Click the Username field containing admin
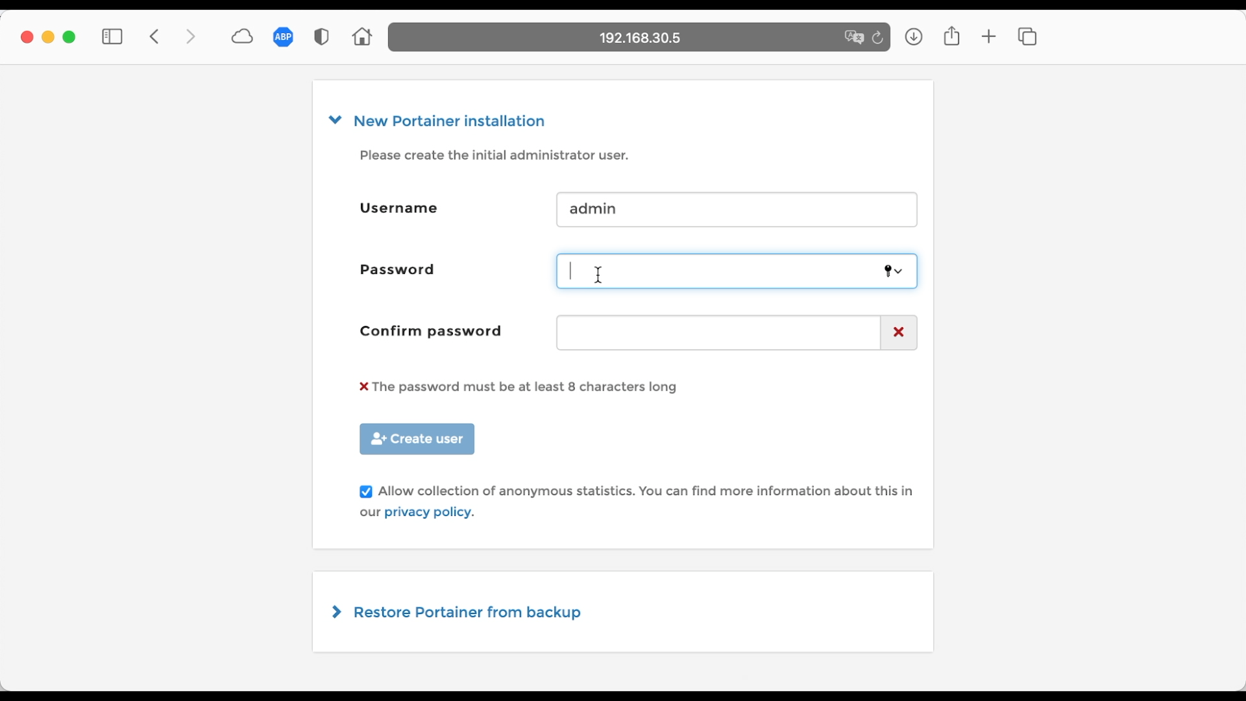1246x701 pixels. [736, 210]
